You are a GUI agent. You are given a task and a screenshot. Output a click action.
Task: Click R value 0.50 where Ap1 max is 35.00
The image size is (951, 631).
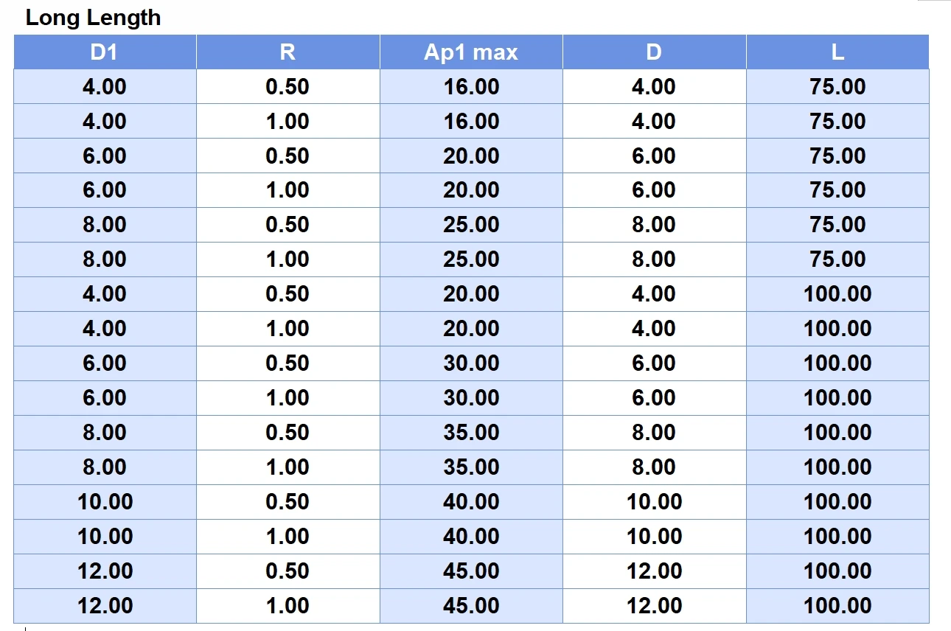coord(288,433)
